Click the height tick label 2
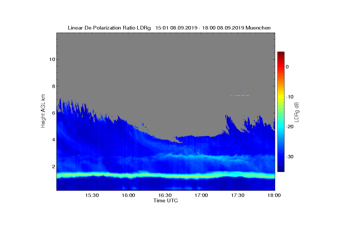This screenshot has width=340, height=227. [54, 166]
